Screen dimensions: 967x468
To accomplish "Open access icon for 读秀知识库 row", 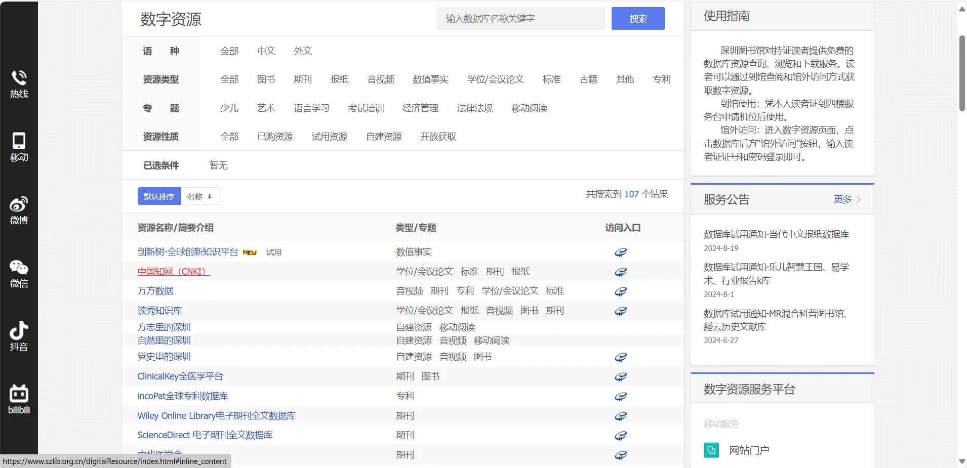I will point(621,311).
